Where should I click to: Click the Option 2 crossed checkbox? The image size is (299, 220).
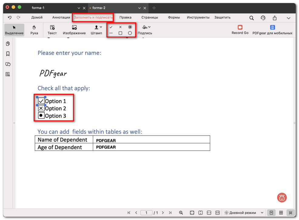click(41, 108)
